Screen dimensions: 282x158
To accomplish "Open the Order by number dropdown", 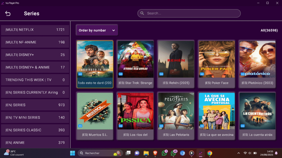I will [x=97, y=30].
